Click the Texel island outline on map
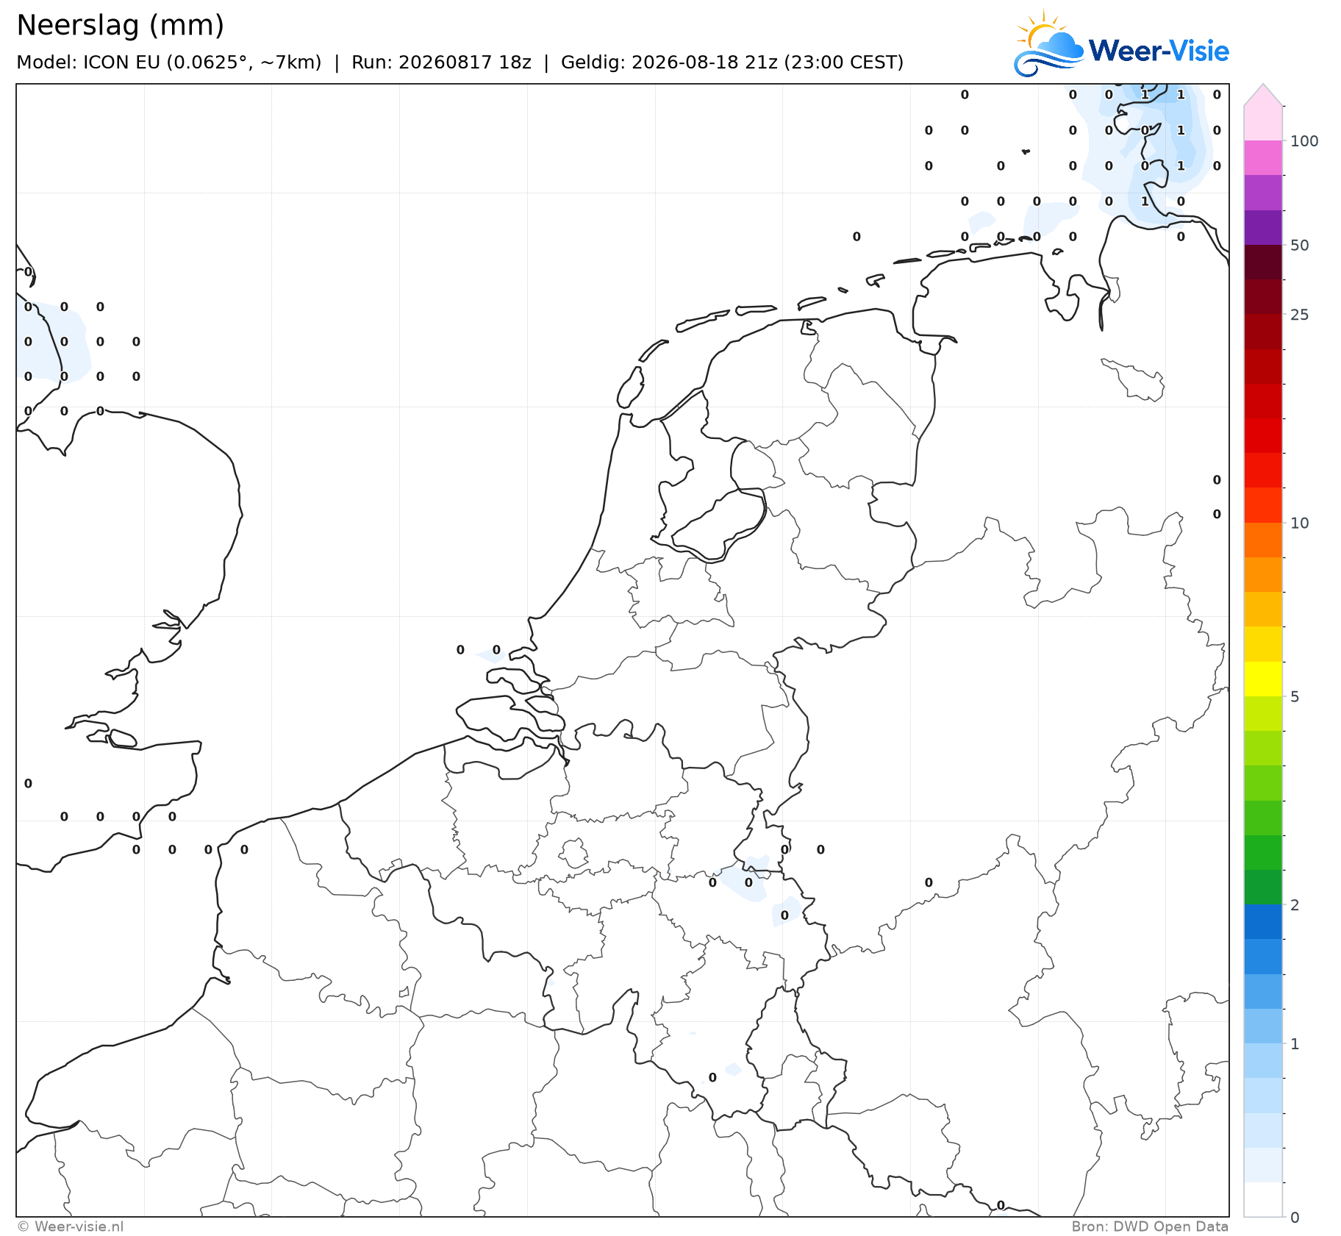This screenshot has height=1236, width=1341. [630, 387]
